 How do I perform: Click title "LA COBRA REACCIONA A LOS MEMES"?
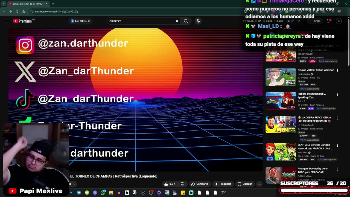click(x=314, y=120)
